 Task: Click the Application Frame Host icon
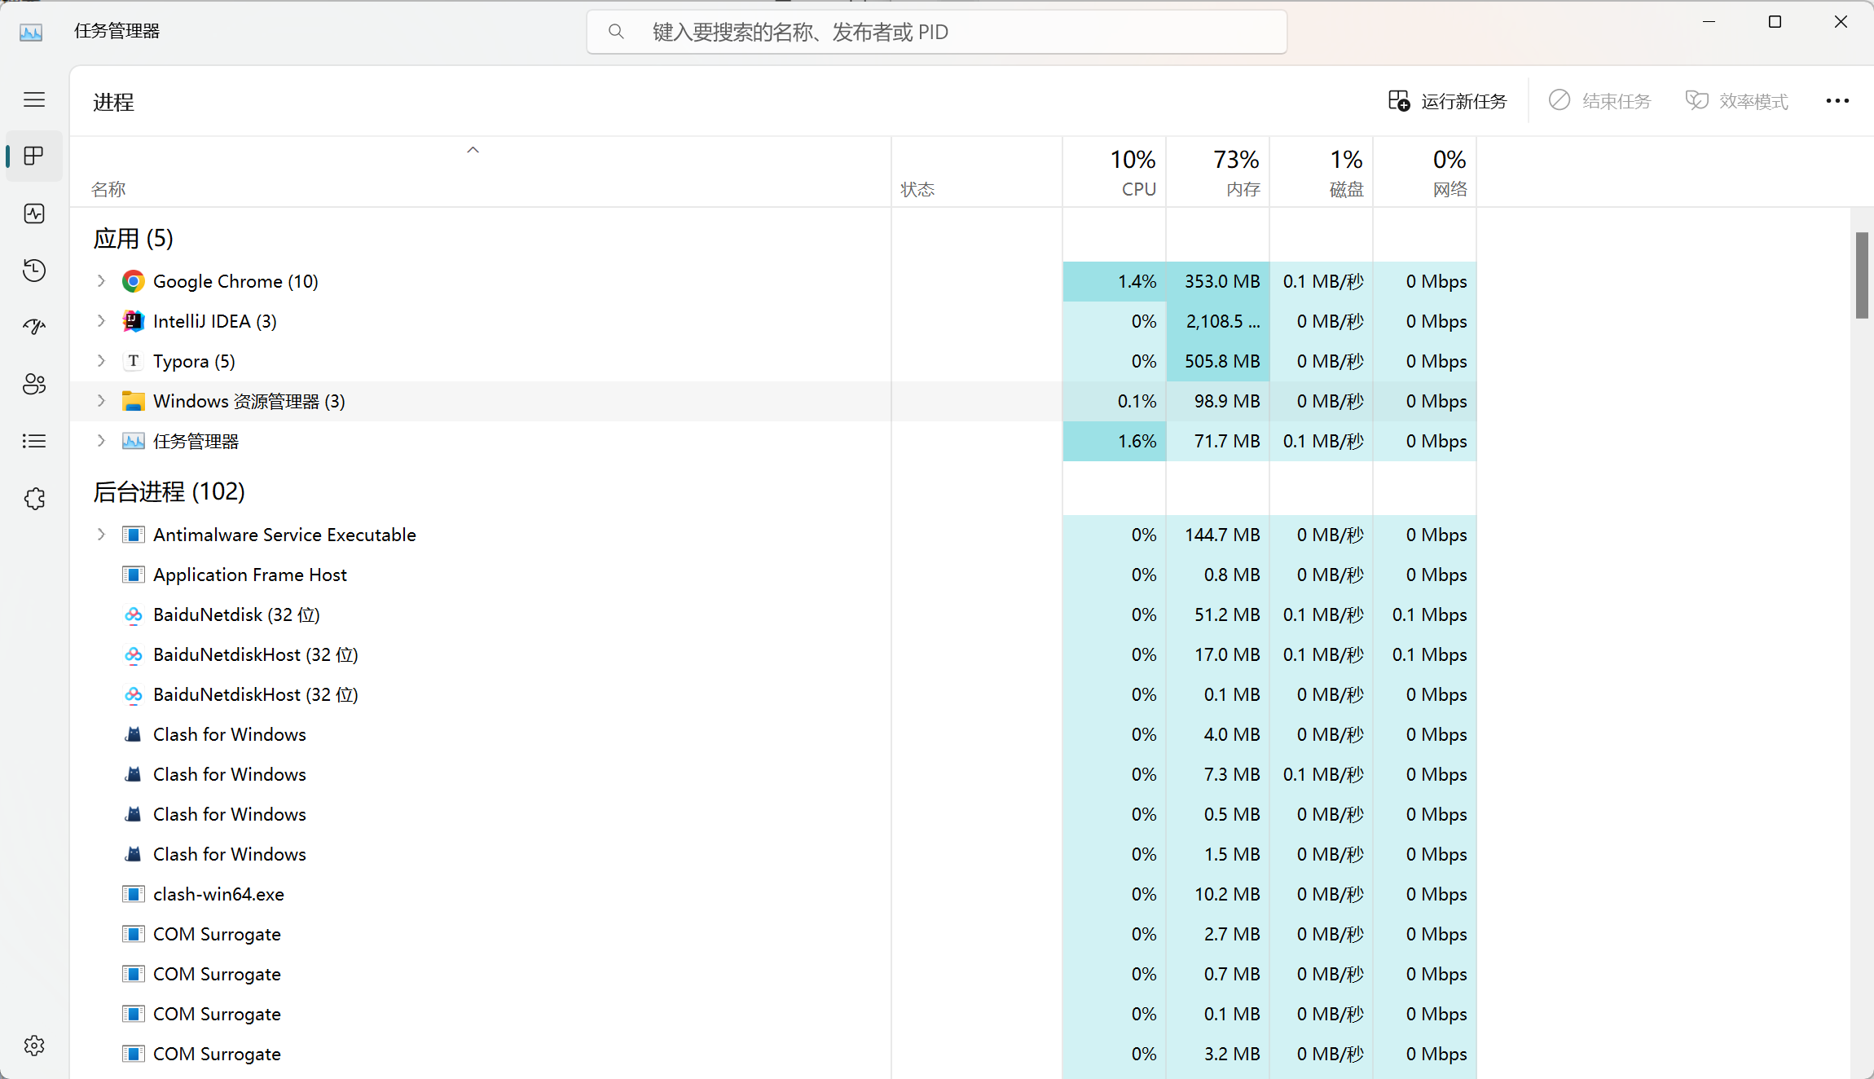[134, 575]
